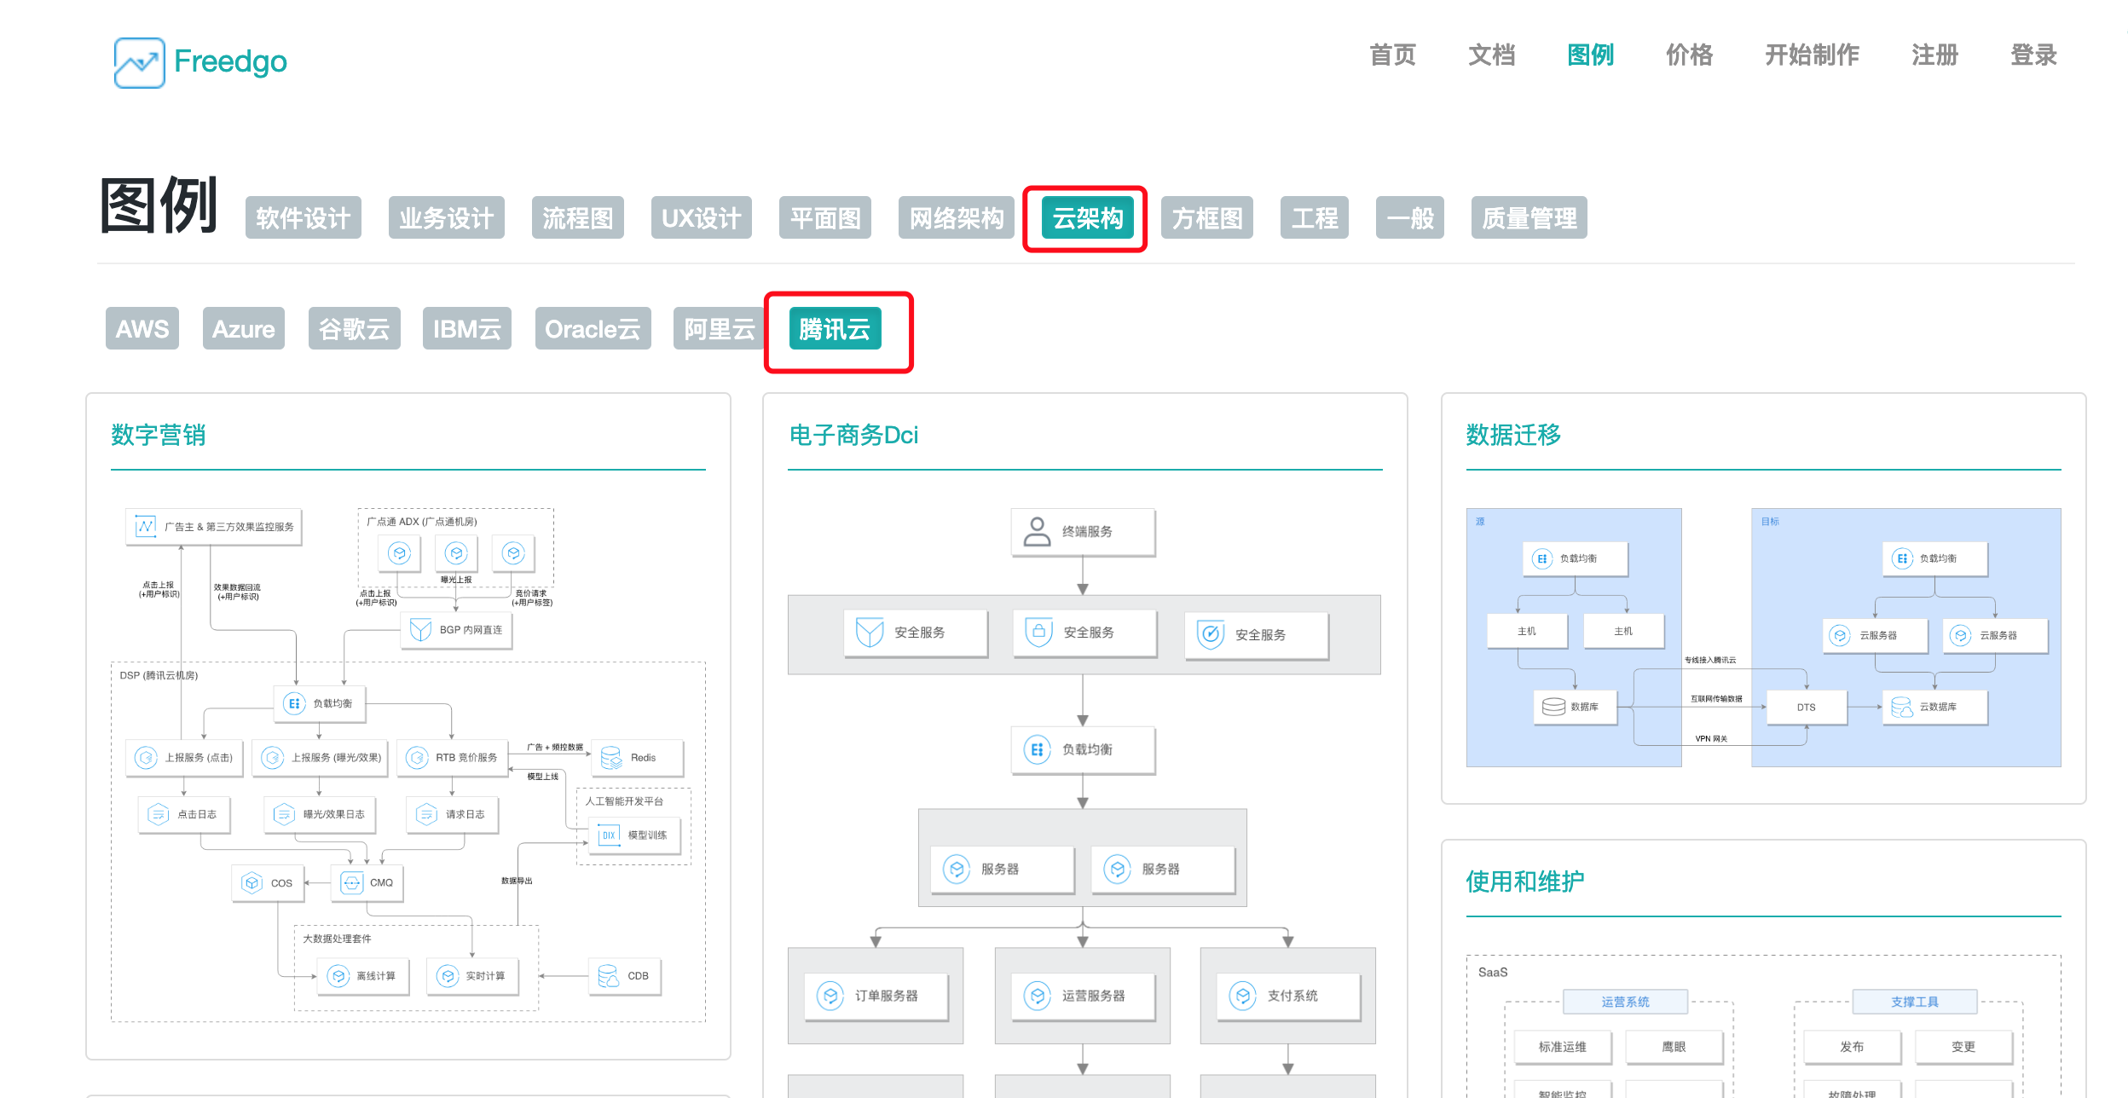Select the 腾讯云 filter tag
The image size is (2128, 1098).
coord(836,328)
